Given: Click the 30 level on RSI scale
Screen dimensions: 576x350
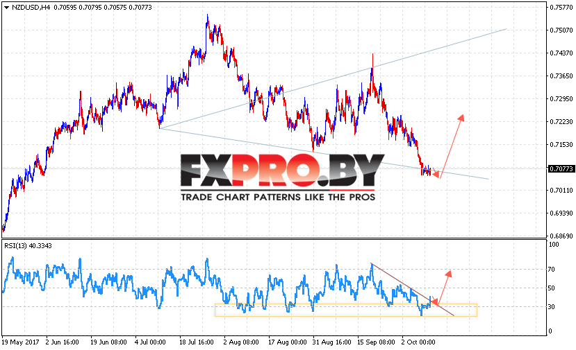Looking at the screenshot, I should [x=552, y=307].
